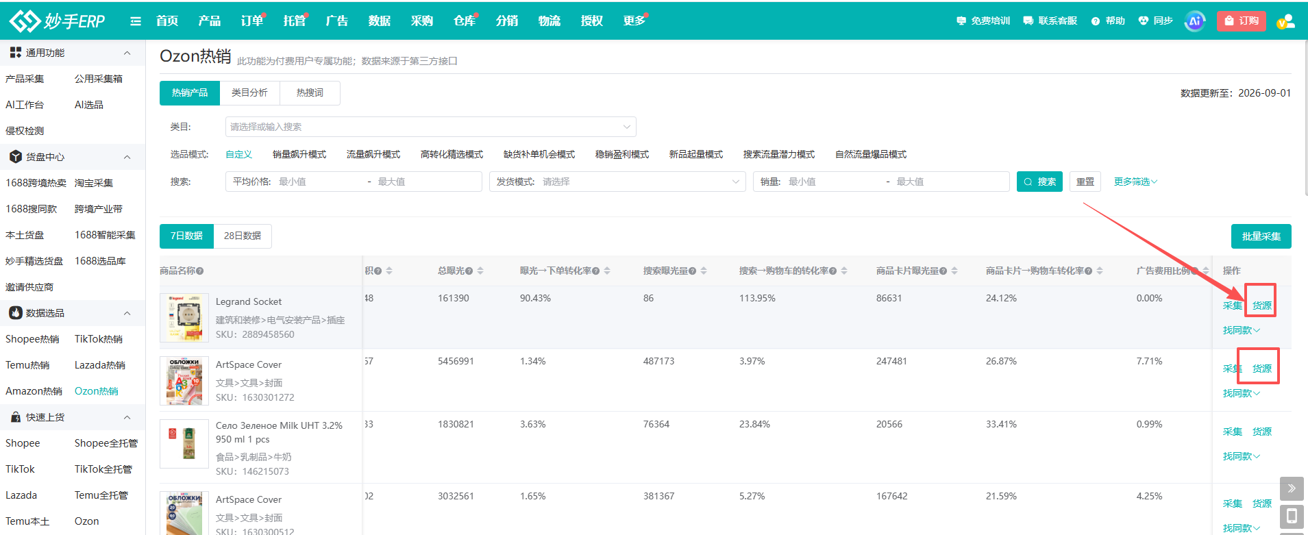Viewport: 1308px width, 535px height.
Task: Focus the 销量 maximum input
Action: [x=950, y=182]
